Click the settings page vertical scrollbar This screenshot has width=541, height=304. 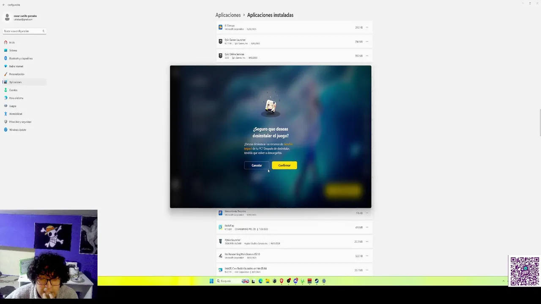pos(540,122)
